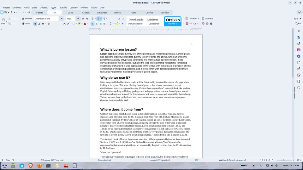
Task: Center align the paragraph
Action: [x=97, y=24]
